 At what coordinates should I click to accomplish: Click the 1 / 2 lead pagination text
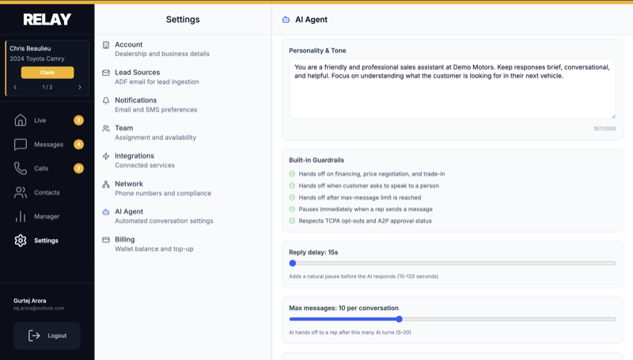(47, 87)
